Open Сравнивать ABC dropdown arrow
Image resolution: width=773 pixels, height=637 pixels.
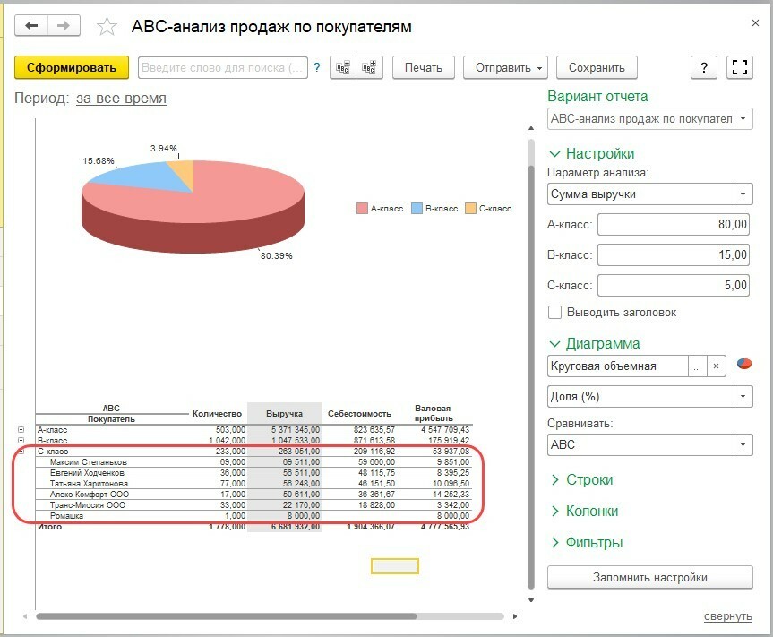[x=743, y=444]
